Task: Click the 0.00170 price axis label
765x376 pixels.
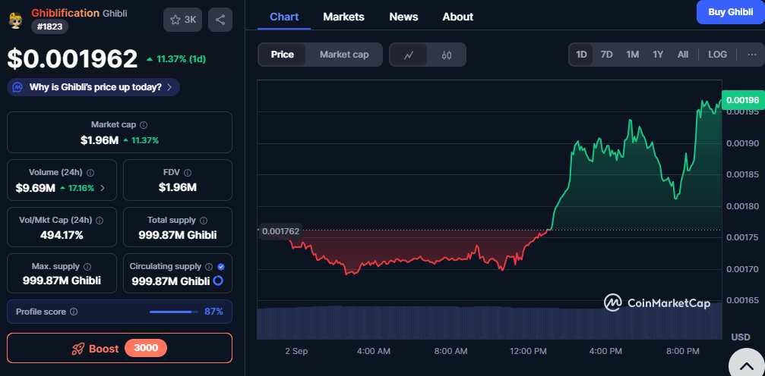Action: pos(742,269)
